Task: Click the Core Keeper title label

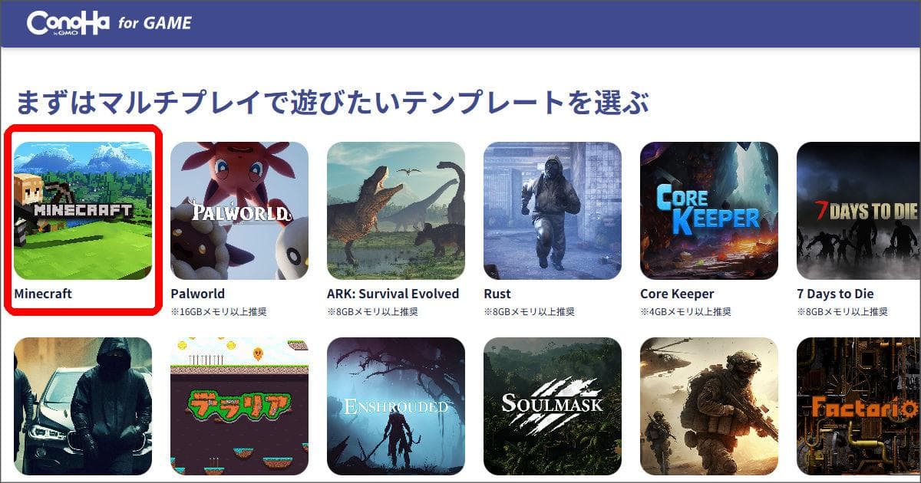Action: pyautogui.click(x=677, y=294)
